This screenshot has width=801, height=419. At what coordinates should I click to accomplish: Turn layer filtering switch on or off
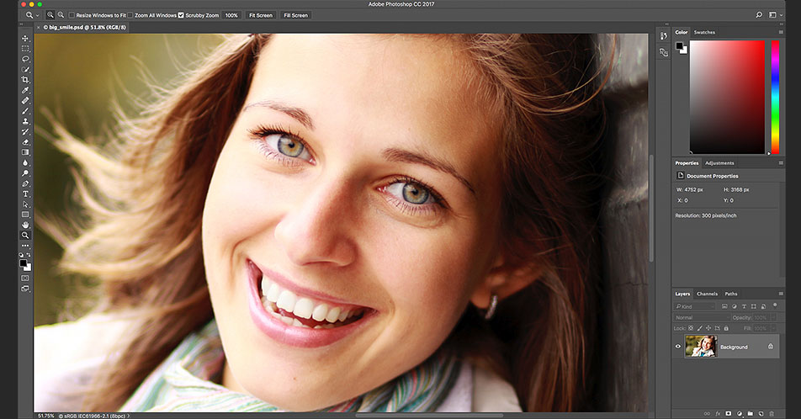(775, 305)
